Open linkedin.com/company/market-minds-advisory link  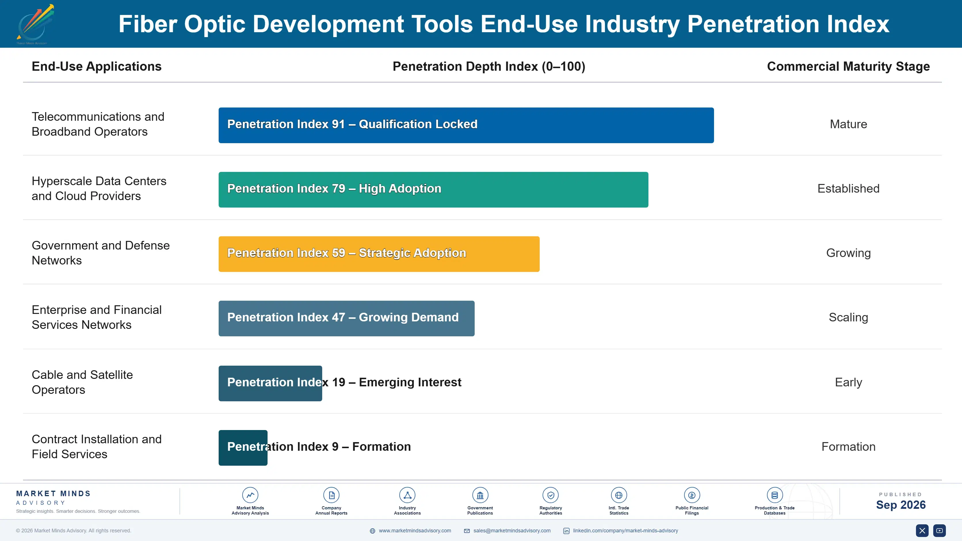(625, 531)
